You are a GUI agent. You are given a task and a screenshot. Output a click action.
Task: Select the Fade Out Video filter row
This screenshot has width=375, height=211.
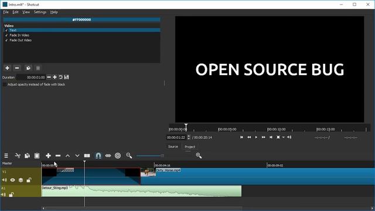(82, 40)
